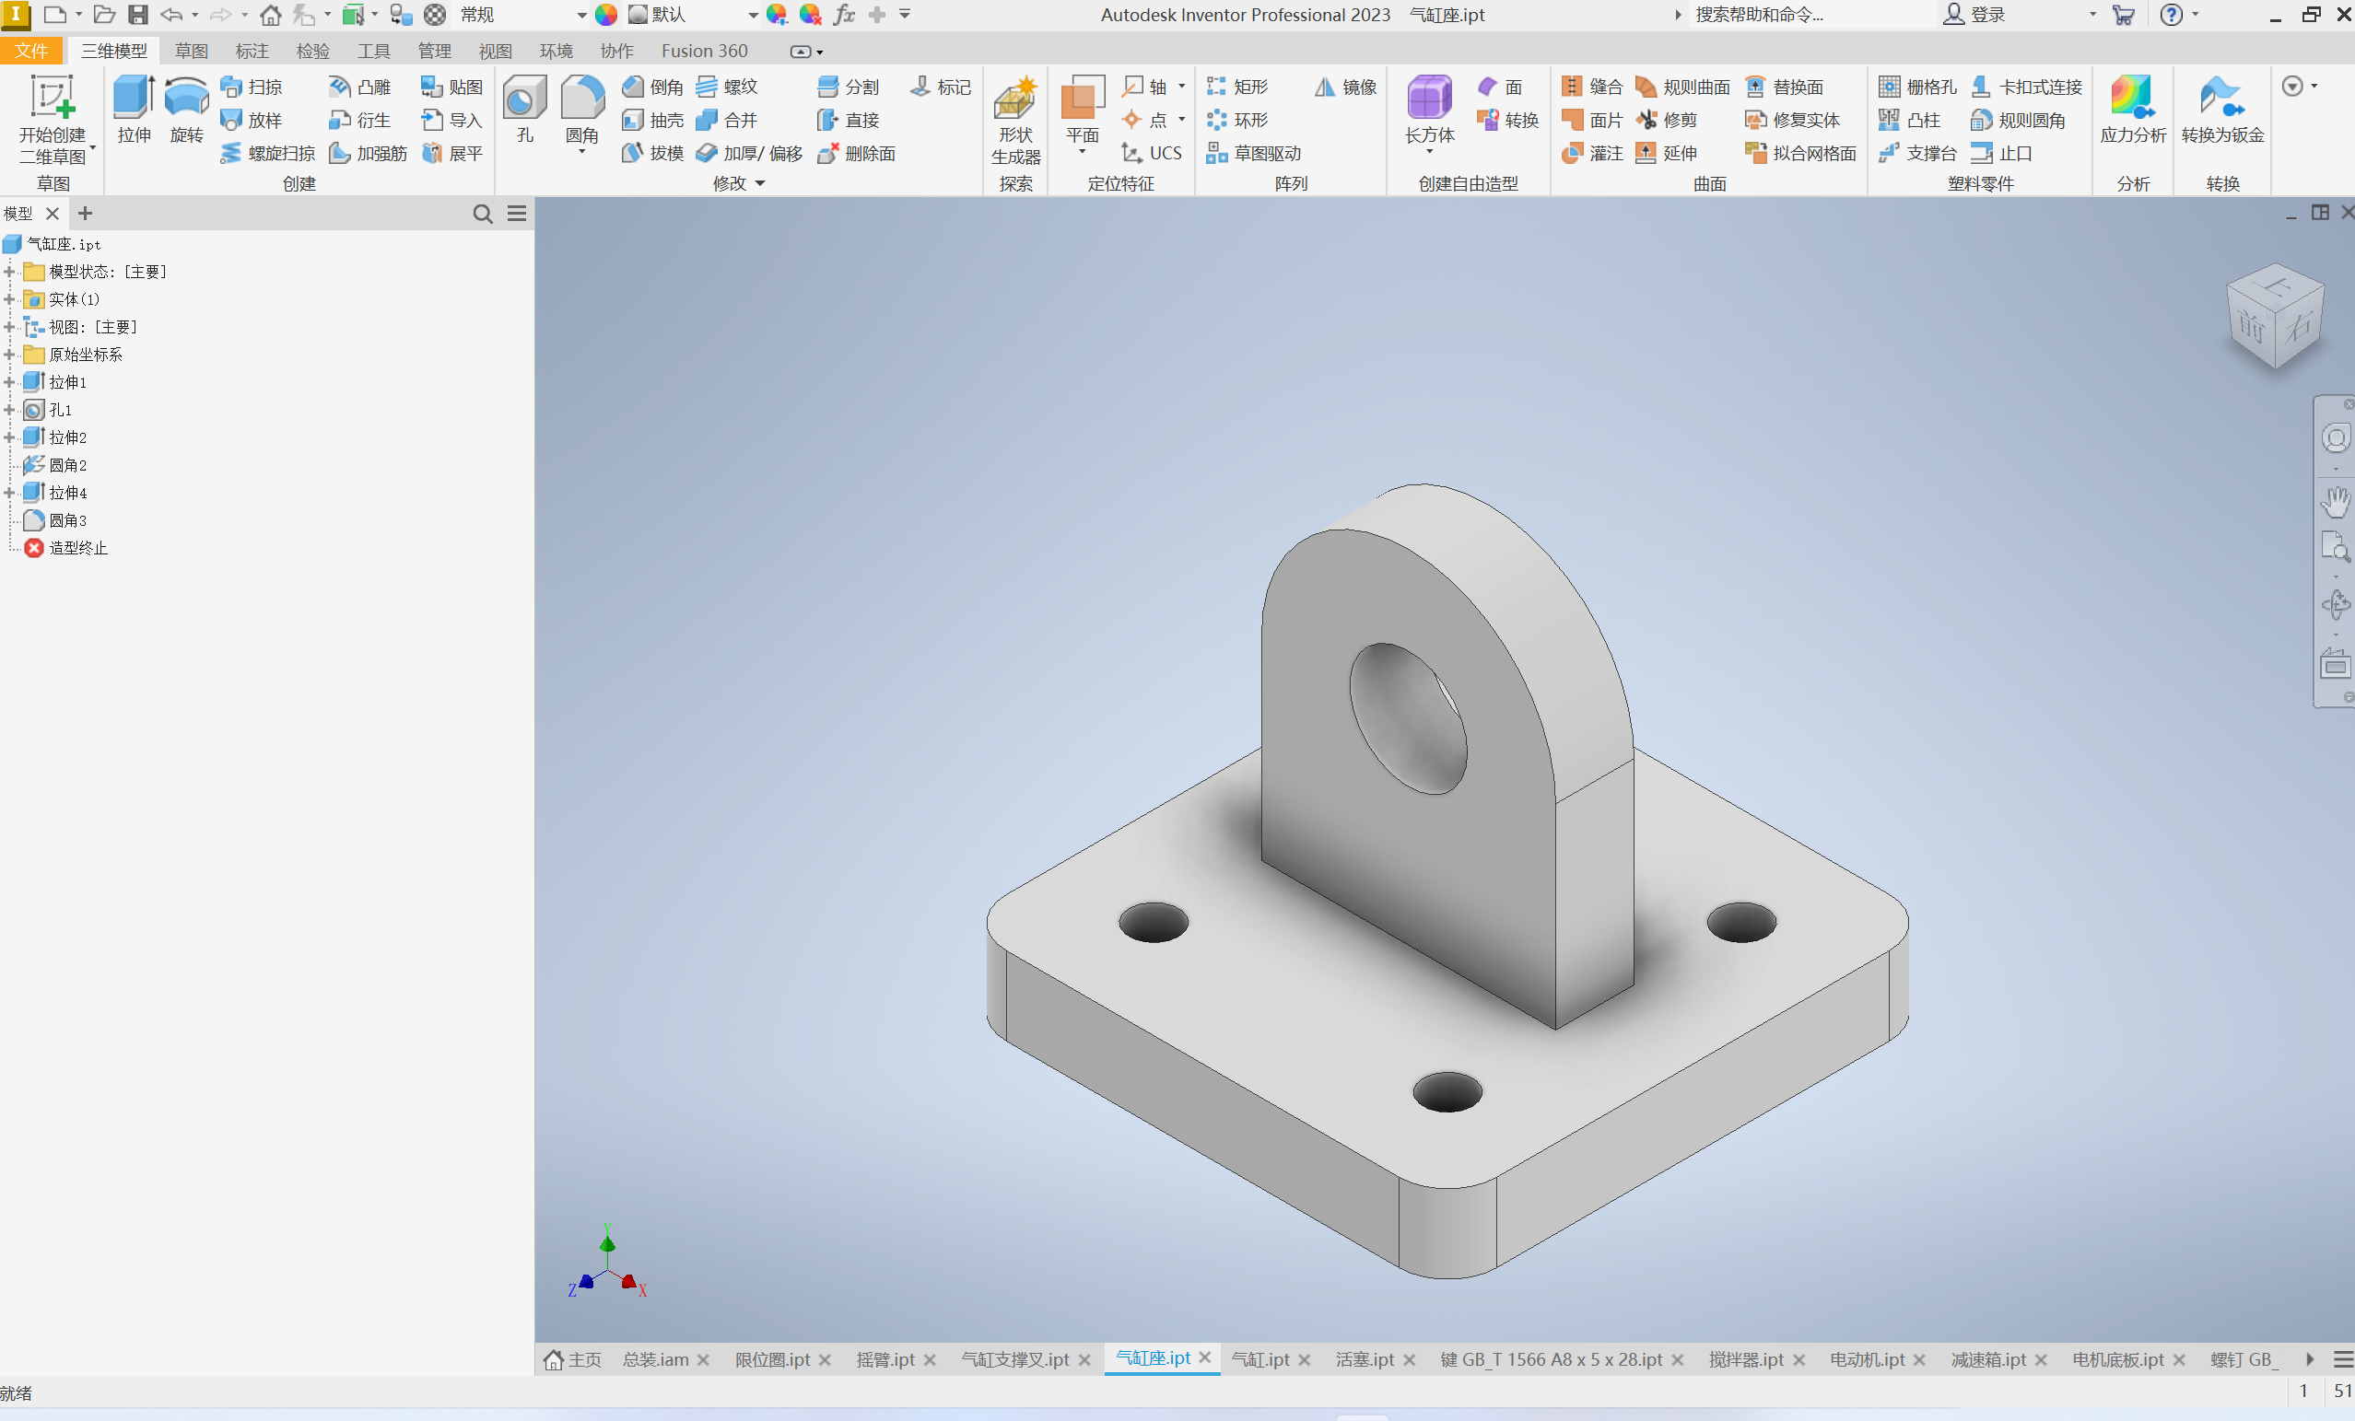Close the 摇臂.ipt document tab
The height and width of the screenshot is (1421, 2355).
point(930,1360)
